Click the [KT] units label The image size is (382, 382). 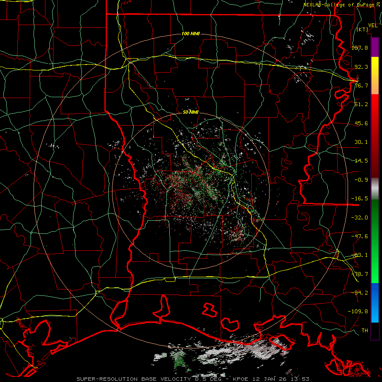pyautogui.click(x=362, y=29)
